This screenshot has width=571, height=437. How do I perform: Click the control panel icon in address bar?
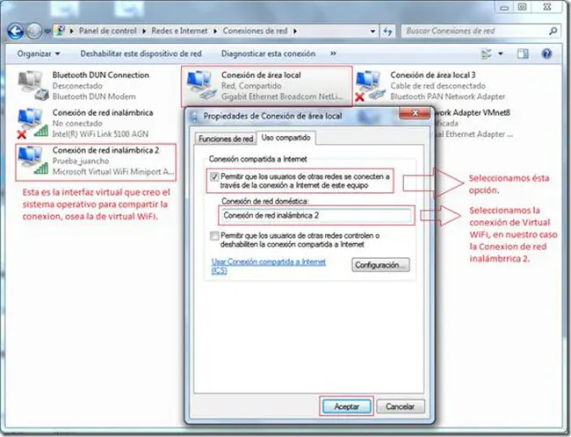point(61,31)
